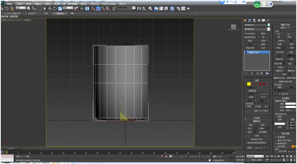Click the 涡轮平滑 modifier button
This screenshot has width=297, height=164.
249,48
